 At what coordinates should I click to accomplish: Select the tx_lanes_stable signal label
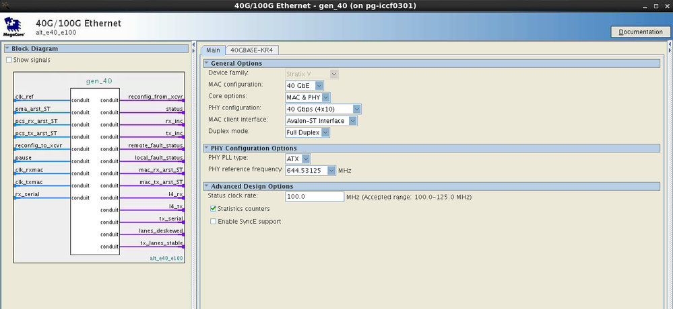[x=162, y=243]
